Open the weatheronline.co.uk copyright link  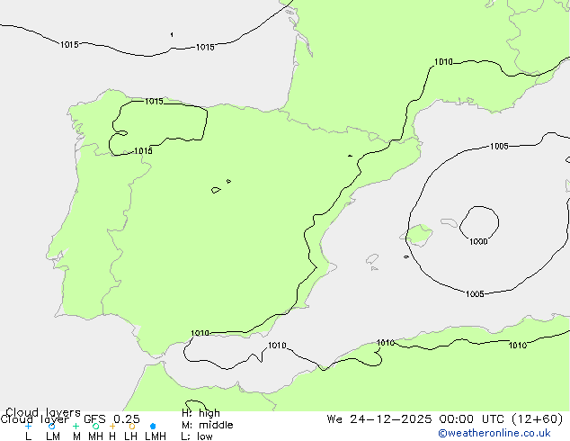click(494, 433)
